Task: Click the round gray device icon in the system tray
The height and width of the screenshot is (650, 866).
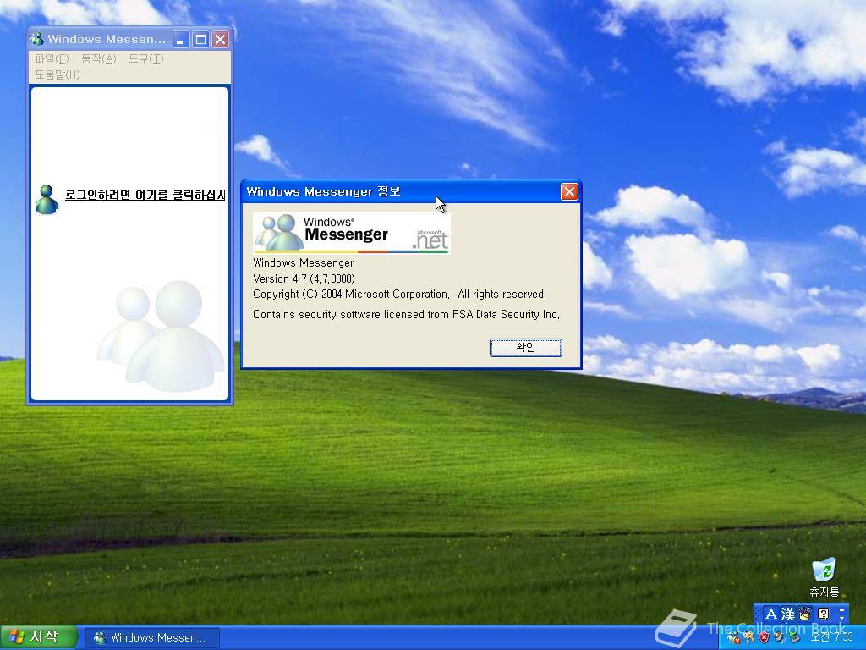Action: [x=779, y=636]
